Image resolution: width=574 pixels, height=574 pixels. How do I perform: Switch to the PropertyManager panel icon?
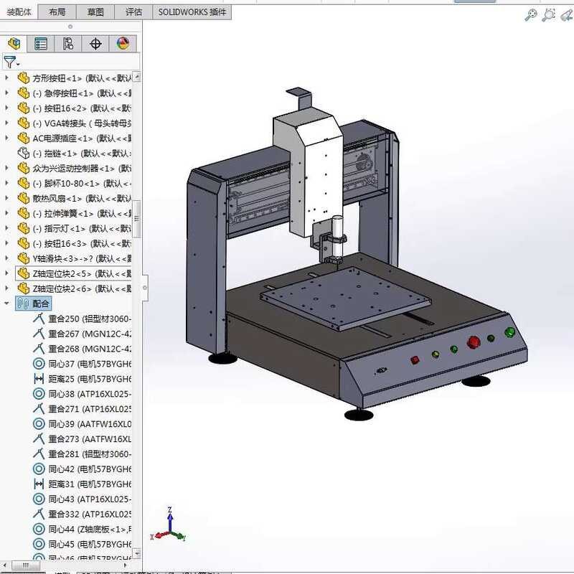[x=41, y=44]
